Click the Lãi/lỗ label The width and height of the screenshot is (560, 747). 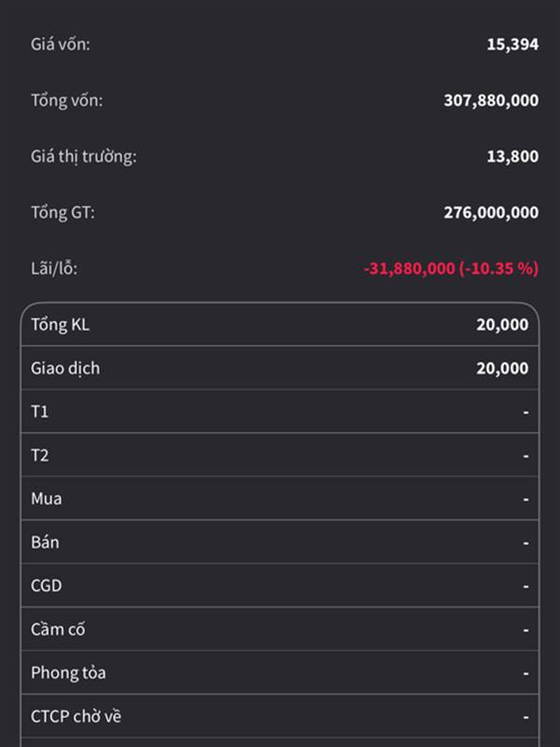[54, 268]
